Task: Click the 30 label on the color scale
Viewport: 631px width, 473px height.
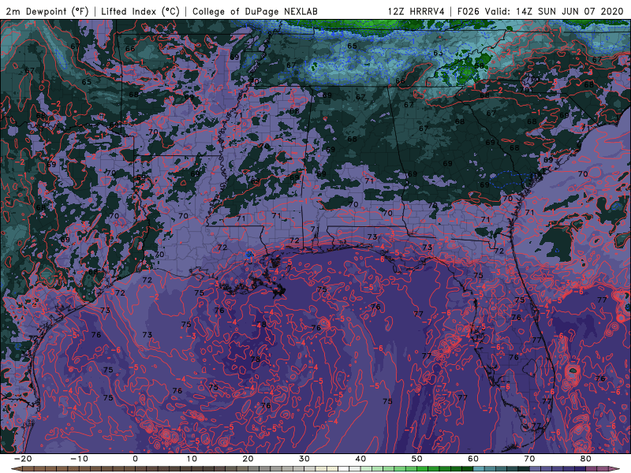Action: [304, 459]
